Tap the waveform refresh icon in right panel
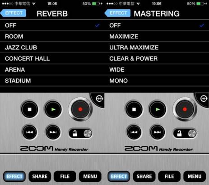This screenshot has width=209, height=185. point(204,99)
